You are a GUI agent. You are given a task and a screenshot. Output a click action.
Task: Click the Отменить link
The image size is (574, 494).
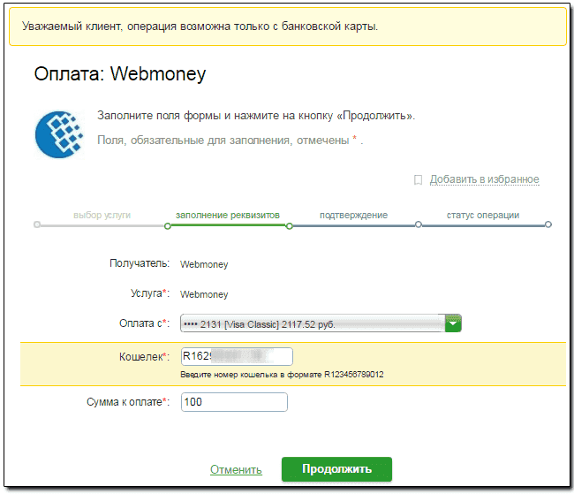coord(236,469)
